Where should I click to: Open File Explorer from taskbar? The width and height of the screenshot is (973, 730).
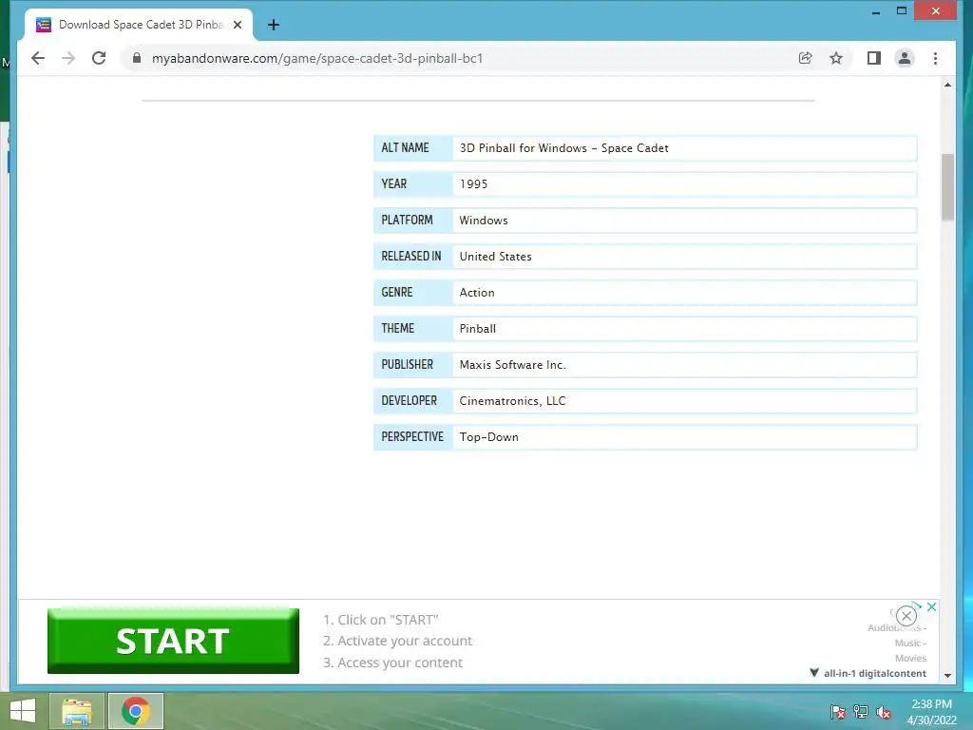(x=77, y=711)
